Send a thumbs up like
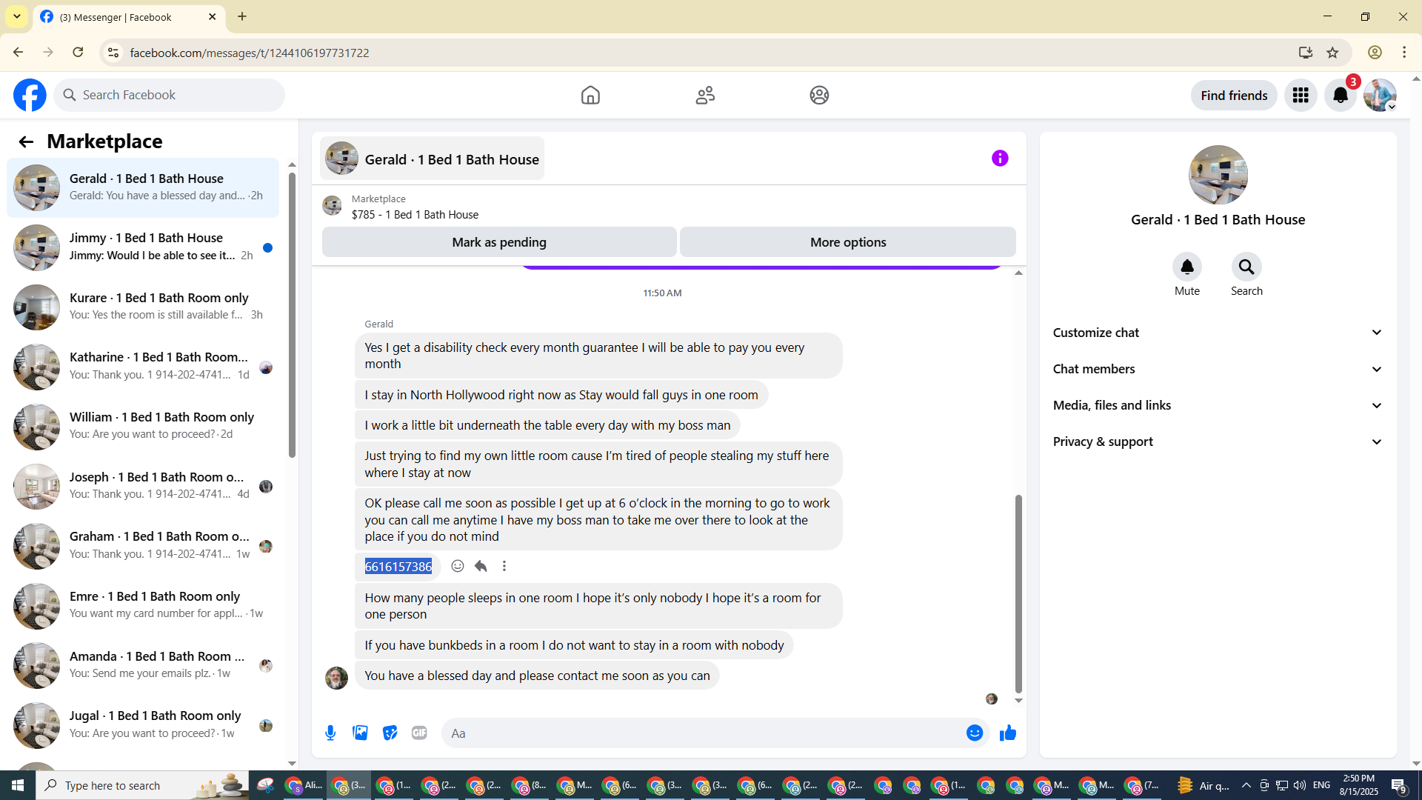Image resolution: width=1422 pixels, height=800 pixels. (1008, 733)
